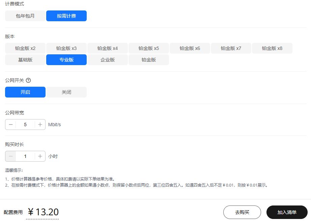Viewport: 311px width, 221px height.
Task: Click the ¥13.20 configuration price
Action: 43,212
